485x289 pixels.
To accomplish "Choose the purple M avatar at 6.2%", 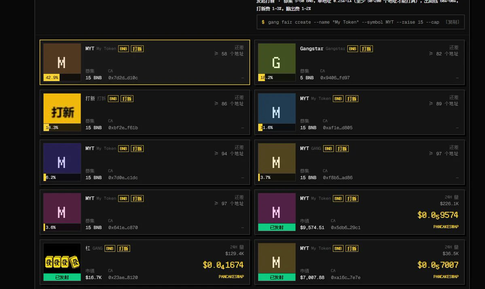I will tap(62, 158).
